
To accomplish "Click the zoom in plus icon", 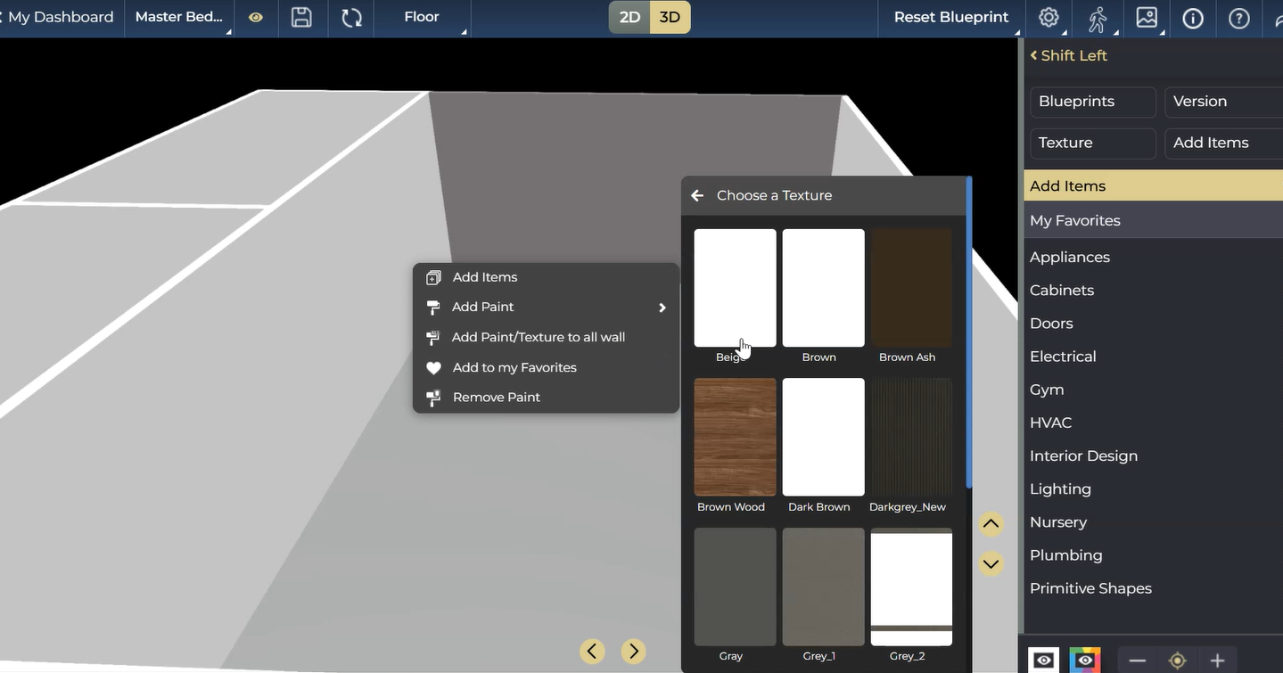I will 1217,661.
